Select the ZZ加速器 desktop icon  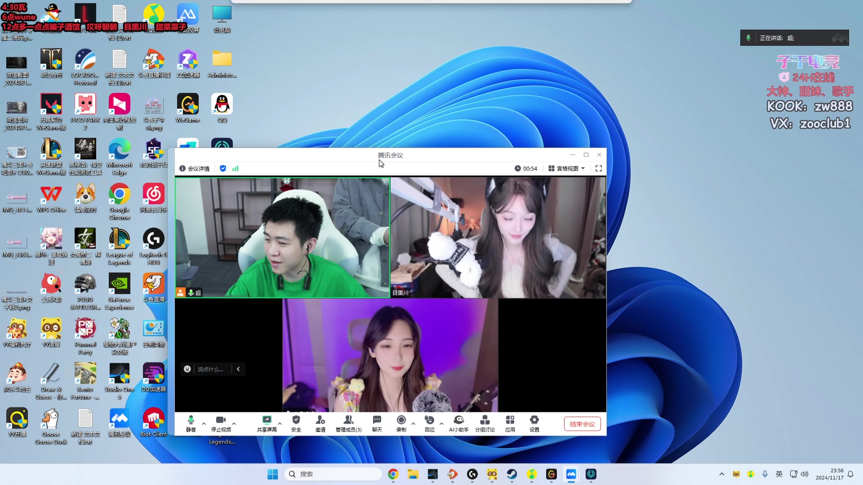point(187,63)
